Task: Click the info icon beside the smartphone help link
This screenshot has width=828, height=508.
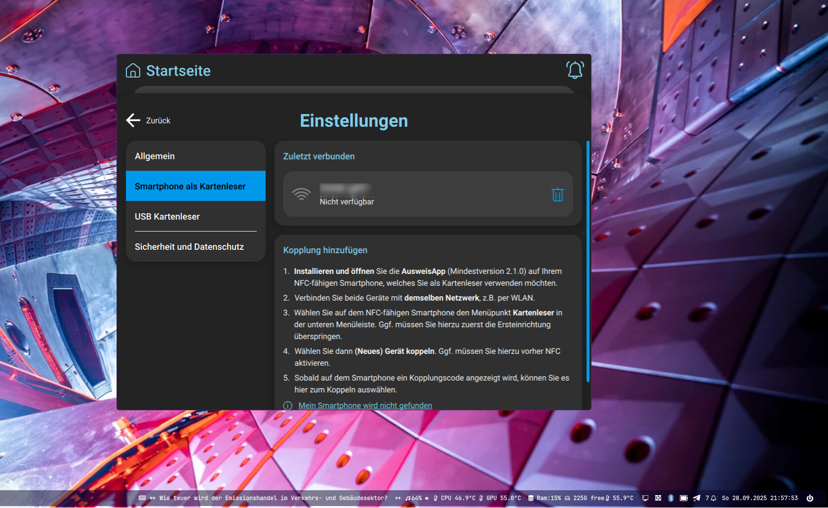Action: 287,405
